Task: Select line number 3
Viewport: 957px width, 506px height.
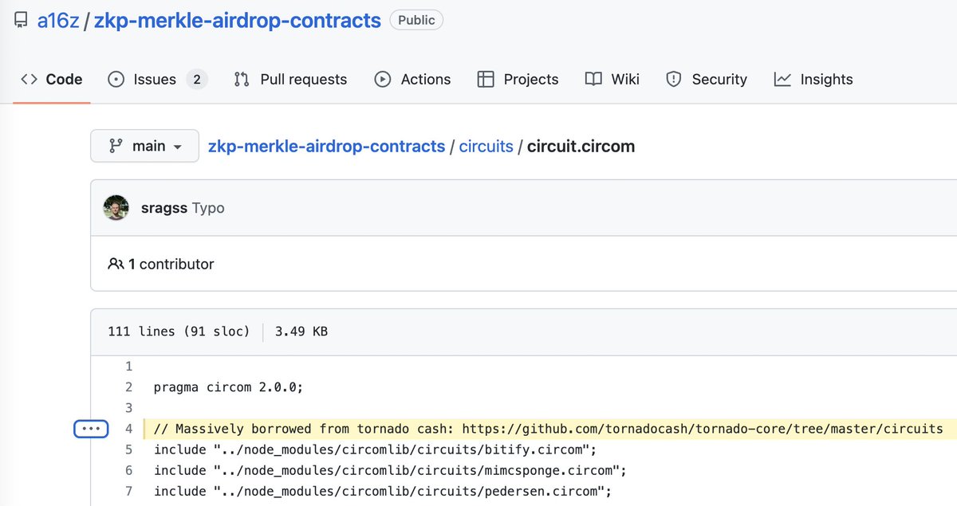Action: [128, 408]
